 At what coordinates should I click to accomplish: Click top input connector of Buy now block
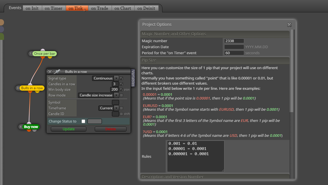pos(29,123)
